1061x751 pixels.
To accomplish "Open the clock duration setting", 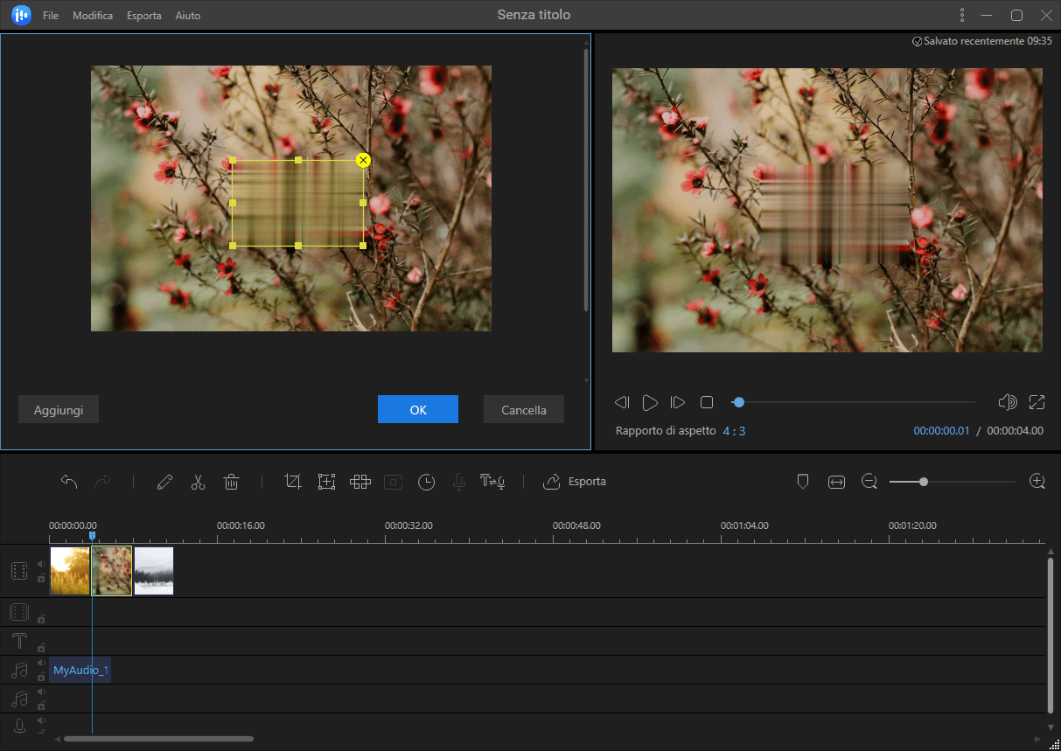I will coord(426,482).
